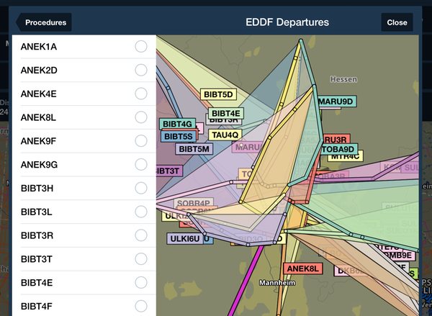Tap the BIBT5M purple map label
This screenshot has height=316, width=432.
click(194, 149)
